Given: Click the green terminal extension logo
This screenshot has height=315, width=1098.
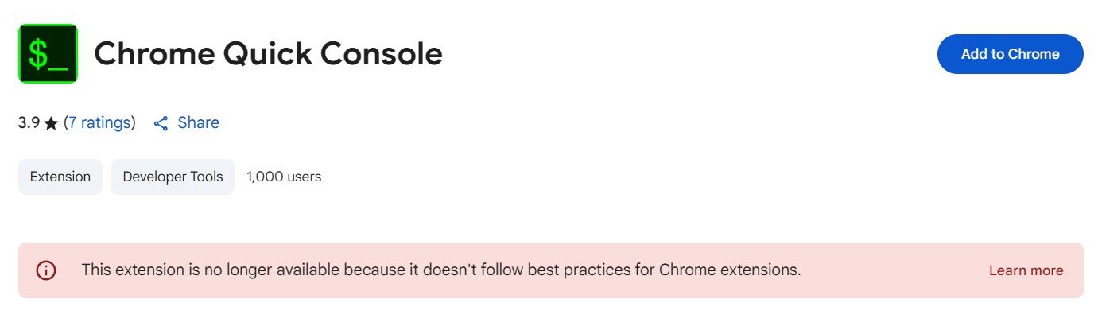Looking at the screenshot, I should pyautogui.click(x=48, y=53).
